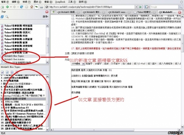184x135 pixels.
Task: Open article 335i vs 330d
Action: tap(11, 102)
